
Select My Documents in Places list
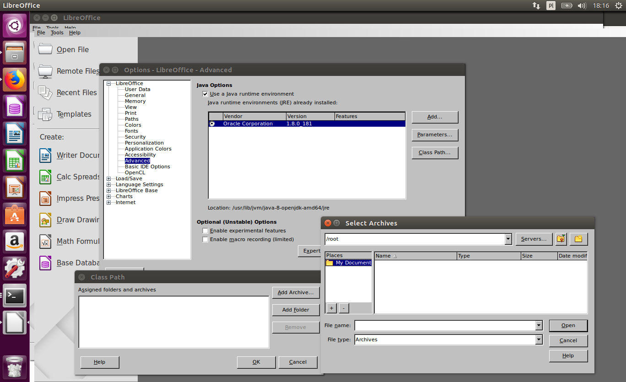pos(348,263)
